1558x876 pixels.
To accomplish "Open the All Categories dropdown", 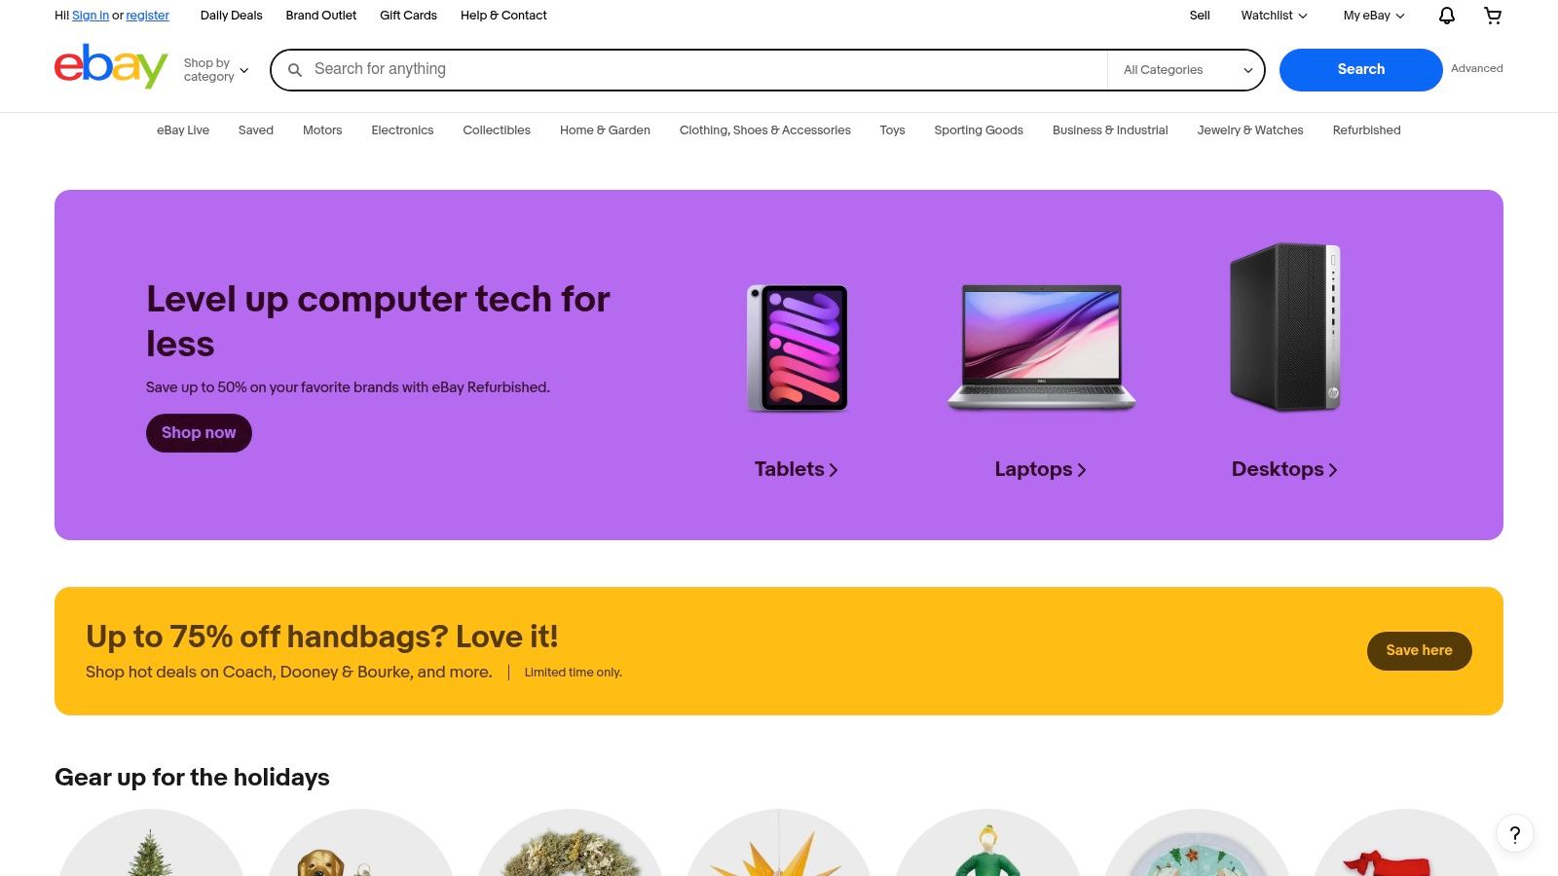I will pos(1187,70).
